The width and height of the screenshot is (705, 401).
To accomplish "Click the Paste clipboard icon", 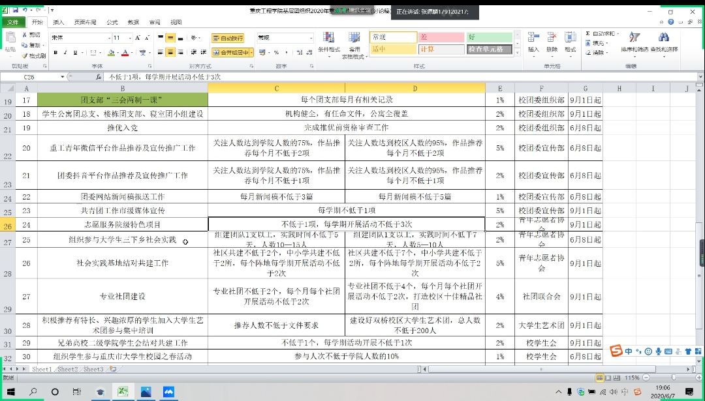I will point(9,39).
